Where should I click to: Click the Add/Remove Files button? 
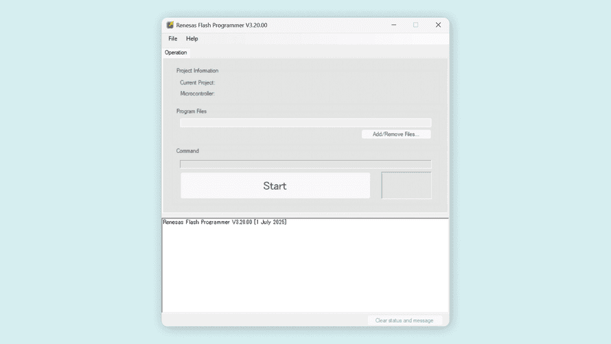point(396,134)
